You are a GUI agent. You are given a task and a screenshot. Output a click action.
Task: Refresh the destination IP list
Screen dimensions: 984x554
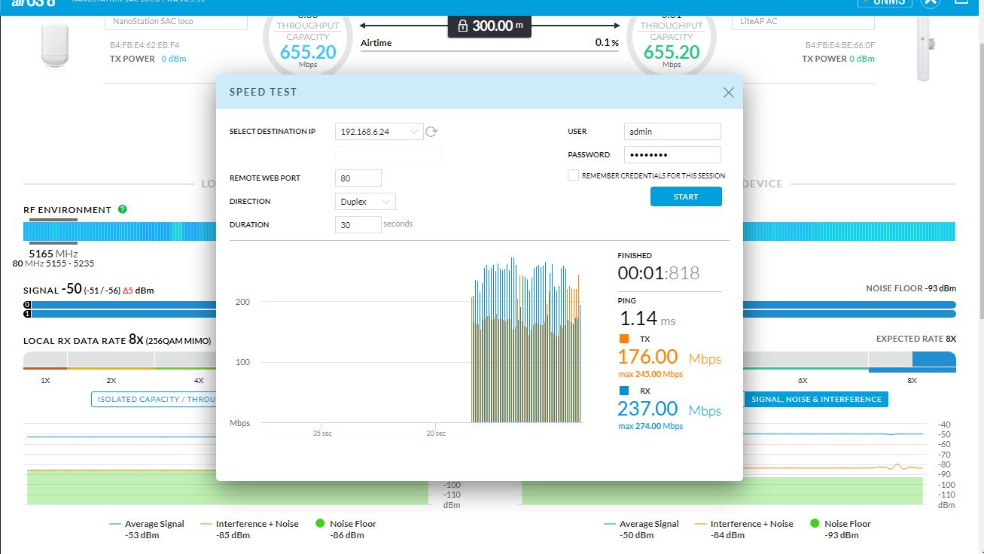pos(431,132)
